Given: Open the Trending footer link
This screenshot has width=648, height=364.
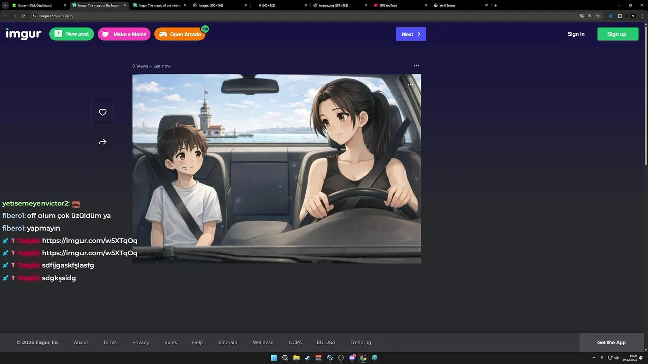Looking at the screenshot, I should 360,342.
